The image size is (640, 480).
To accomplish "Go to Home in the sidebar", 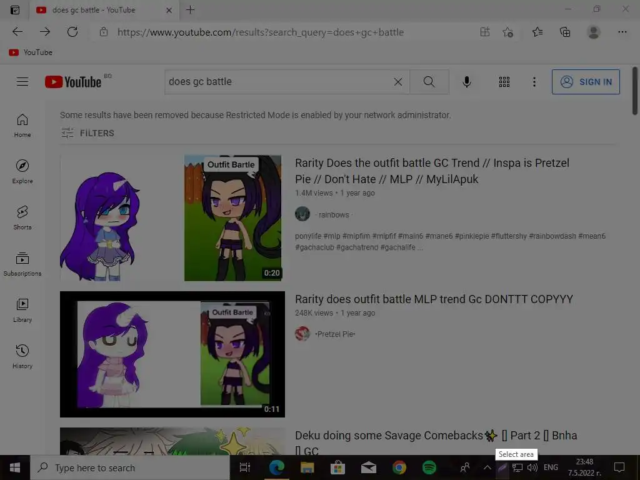I will coord(22,126).
